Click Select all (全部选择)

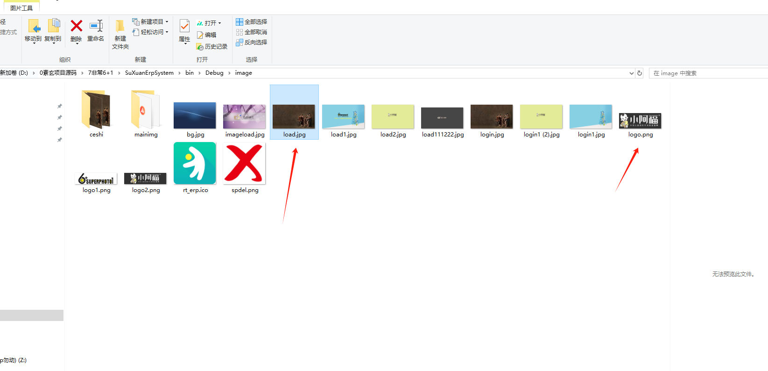point(252,22)
